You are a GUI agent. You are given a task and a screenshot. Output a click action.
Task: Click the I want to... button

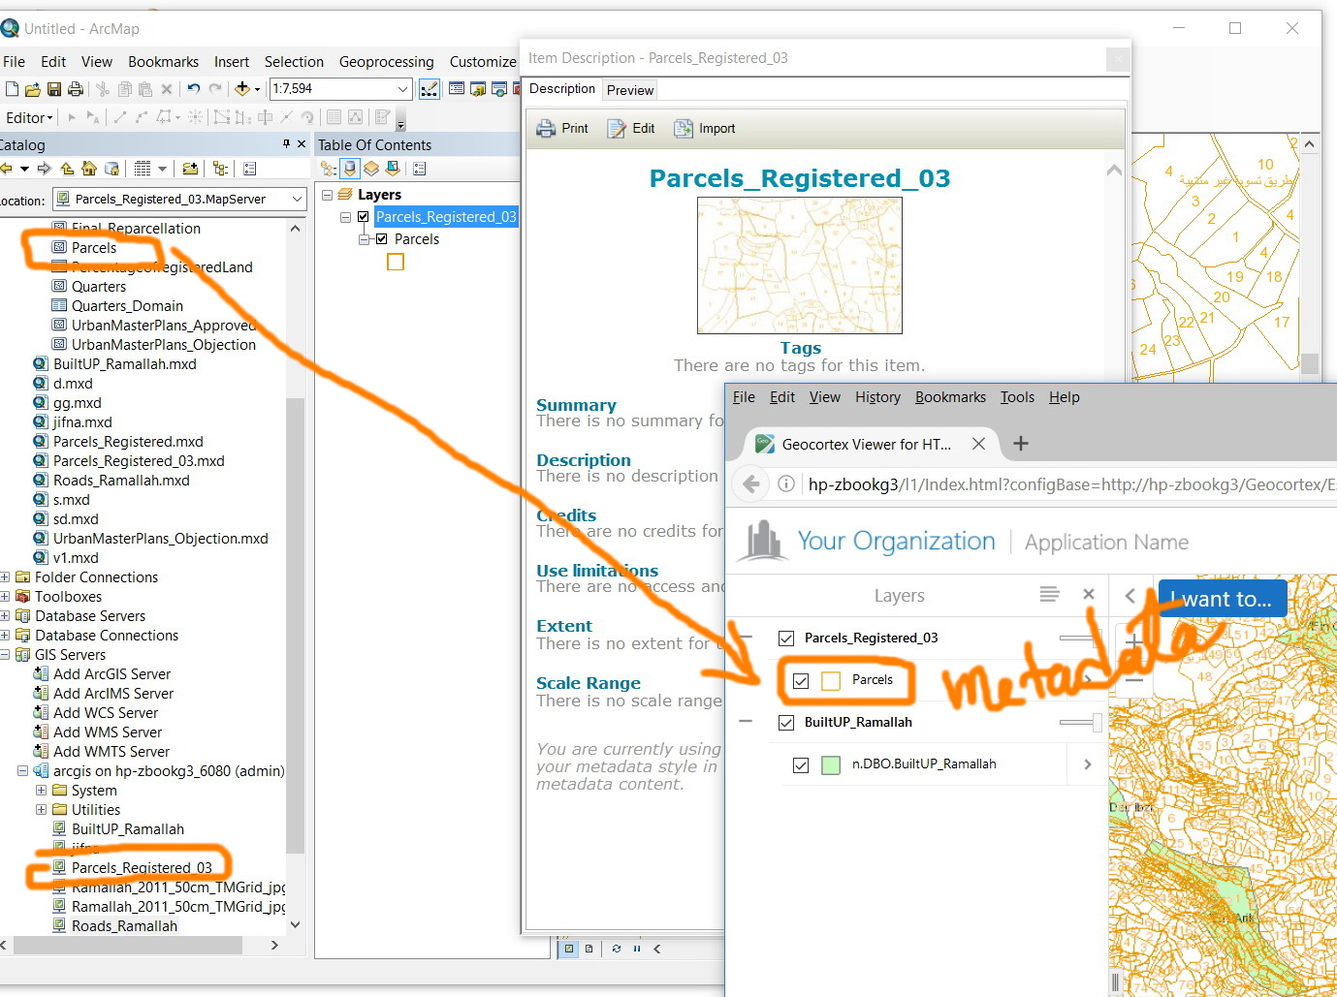(1222, 600)
